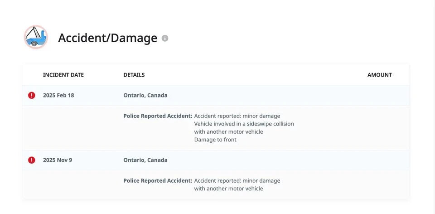Click the INCIDENT DATE column header
The width and height of the screenshot is (435, 214).
[x=63, y=75]
